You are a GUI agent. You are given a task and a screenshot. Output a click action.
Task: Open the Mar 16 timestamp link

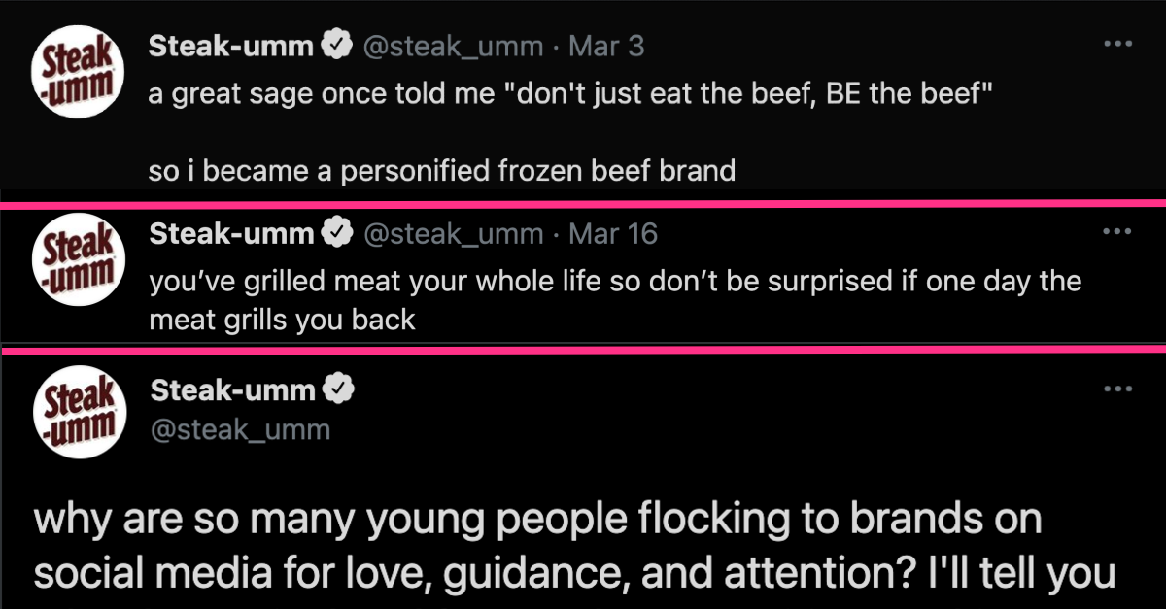tap(612, 233)
